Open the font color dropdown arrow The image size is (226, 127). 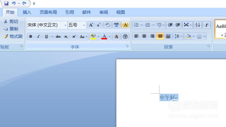[109, 37]
